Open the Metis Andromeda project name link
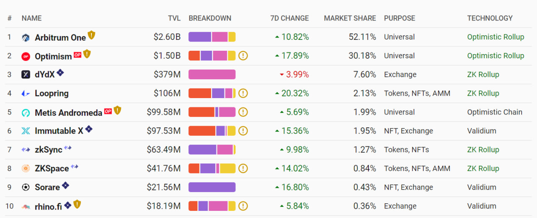The height and width of the screenshot is (218, 537). 68,113
